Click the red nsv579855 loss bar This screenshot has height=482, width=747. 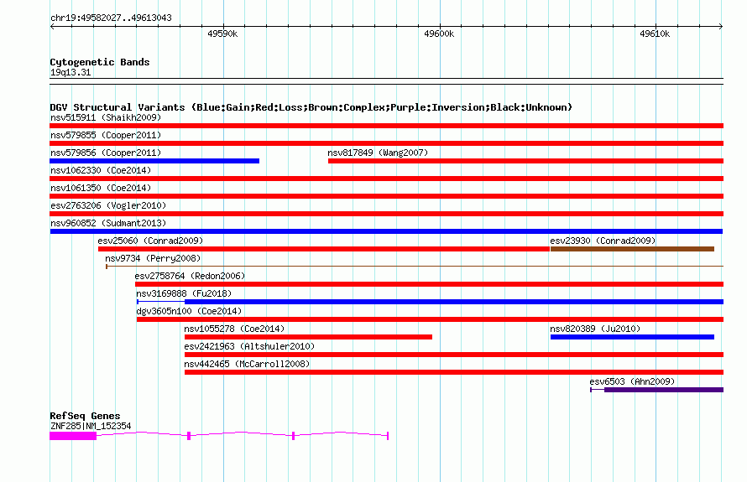click(386, 143)
